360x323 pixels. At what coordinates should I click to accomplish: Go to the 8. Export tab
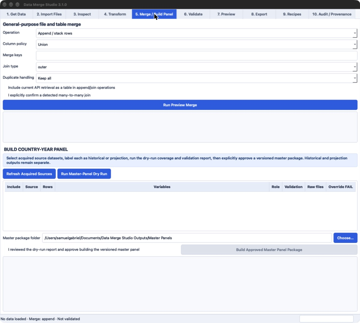(x=259, y=14)
